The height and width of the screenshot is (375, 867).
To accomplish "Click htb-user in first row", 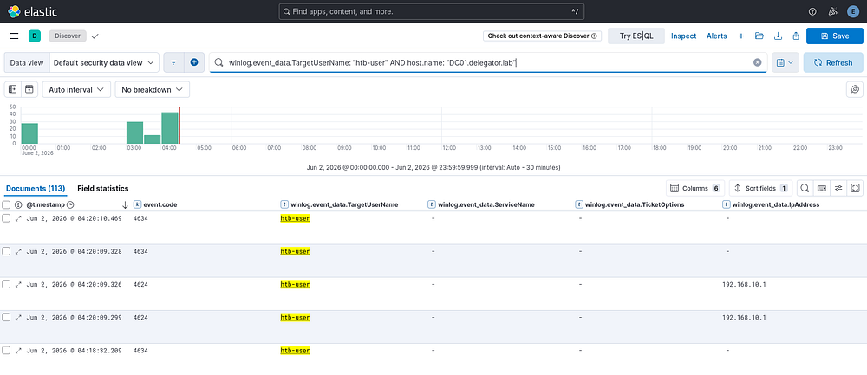I will (296, 218).
